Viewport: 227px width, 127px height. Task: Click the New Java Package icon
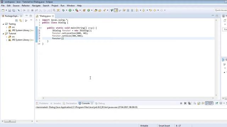pos(84,10)
